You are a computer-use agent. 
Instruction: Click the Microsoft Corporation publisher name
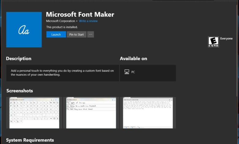(x=60, y=21)
